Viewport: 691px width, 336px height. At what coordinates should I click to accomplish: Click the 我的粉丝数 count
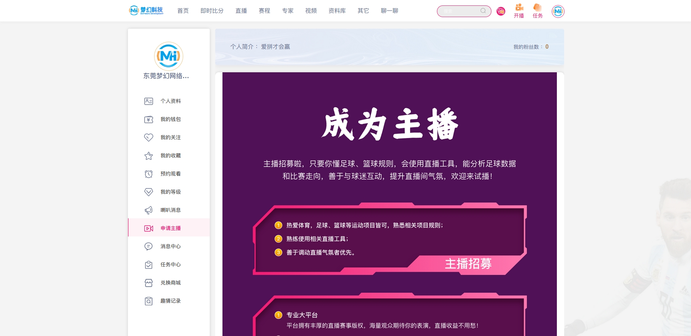[x=547, y=46]
